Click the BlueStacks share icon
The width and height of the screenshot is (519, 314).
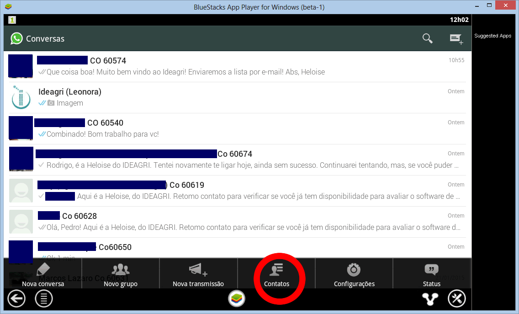click(x=430, y=299)
